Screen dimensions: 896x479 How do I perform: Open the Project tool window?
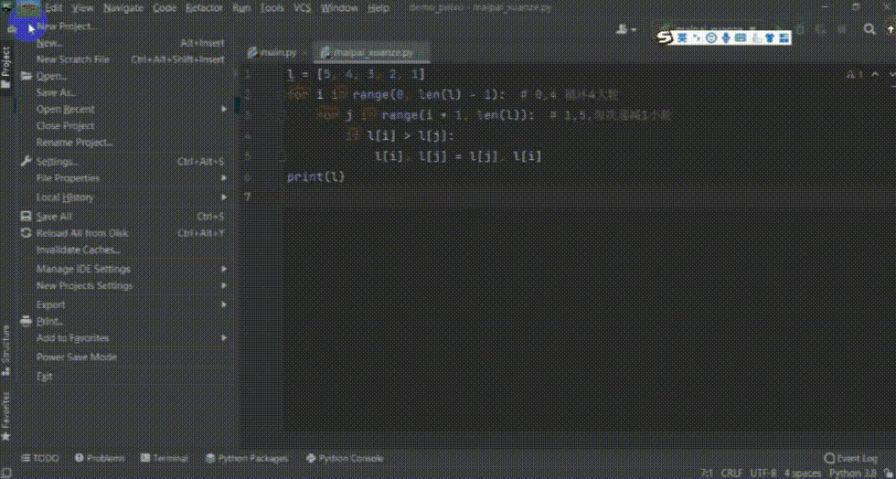pos(5,68)
